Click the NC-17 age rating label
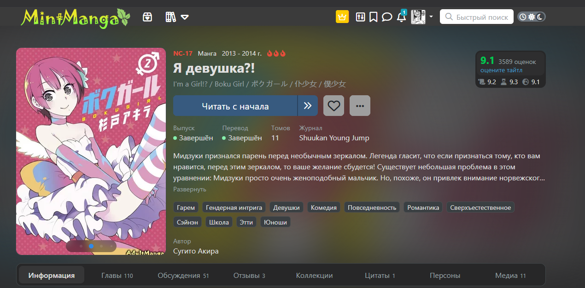 [183, 53]
